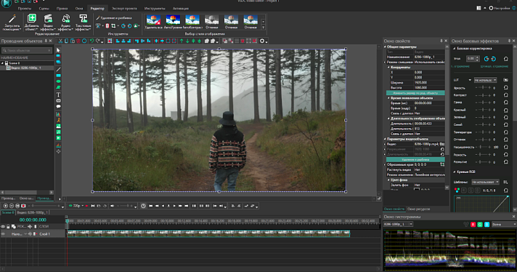
Task: Click Add object (Добавить объект) icon
Action: (32, 18)
